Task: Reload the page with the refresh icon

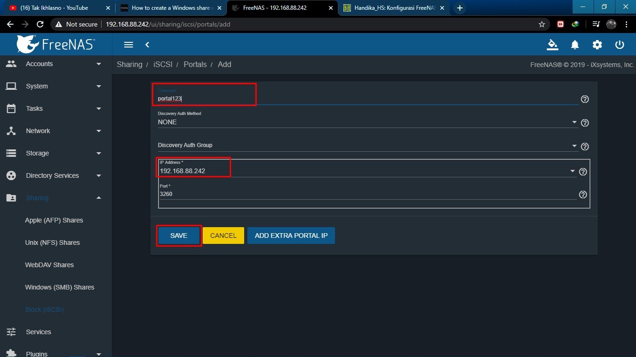Action: (x=40, y=24)
